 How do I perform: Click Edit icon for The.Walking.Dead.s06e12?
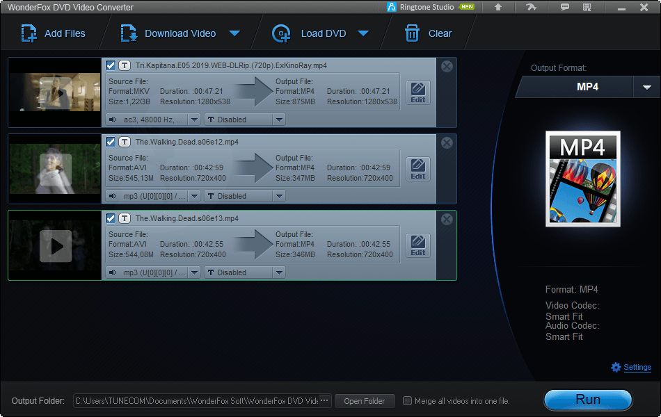pos(417,169)
